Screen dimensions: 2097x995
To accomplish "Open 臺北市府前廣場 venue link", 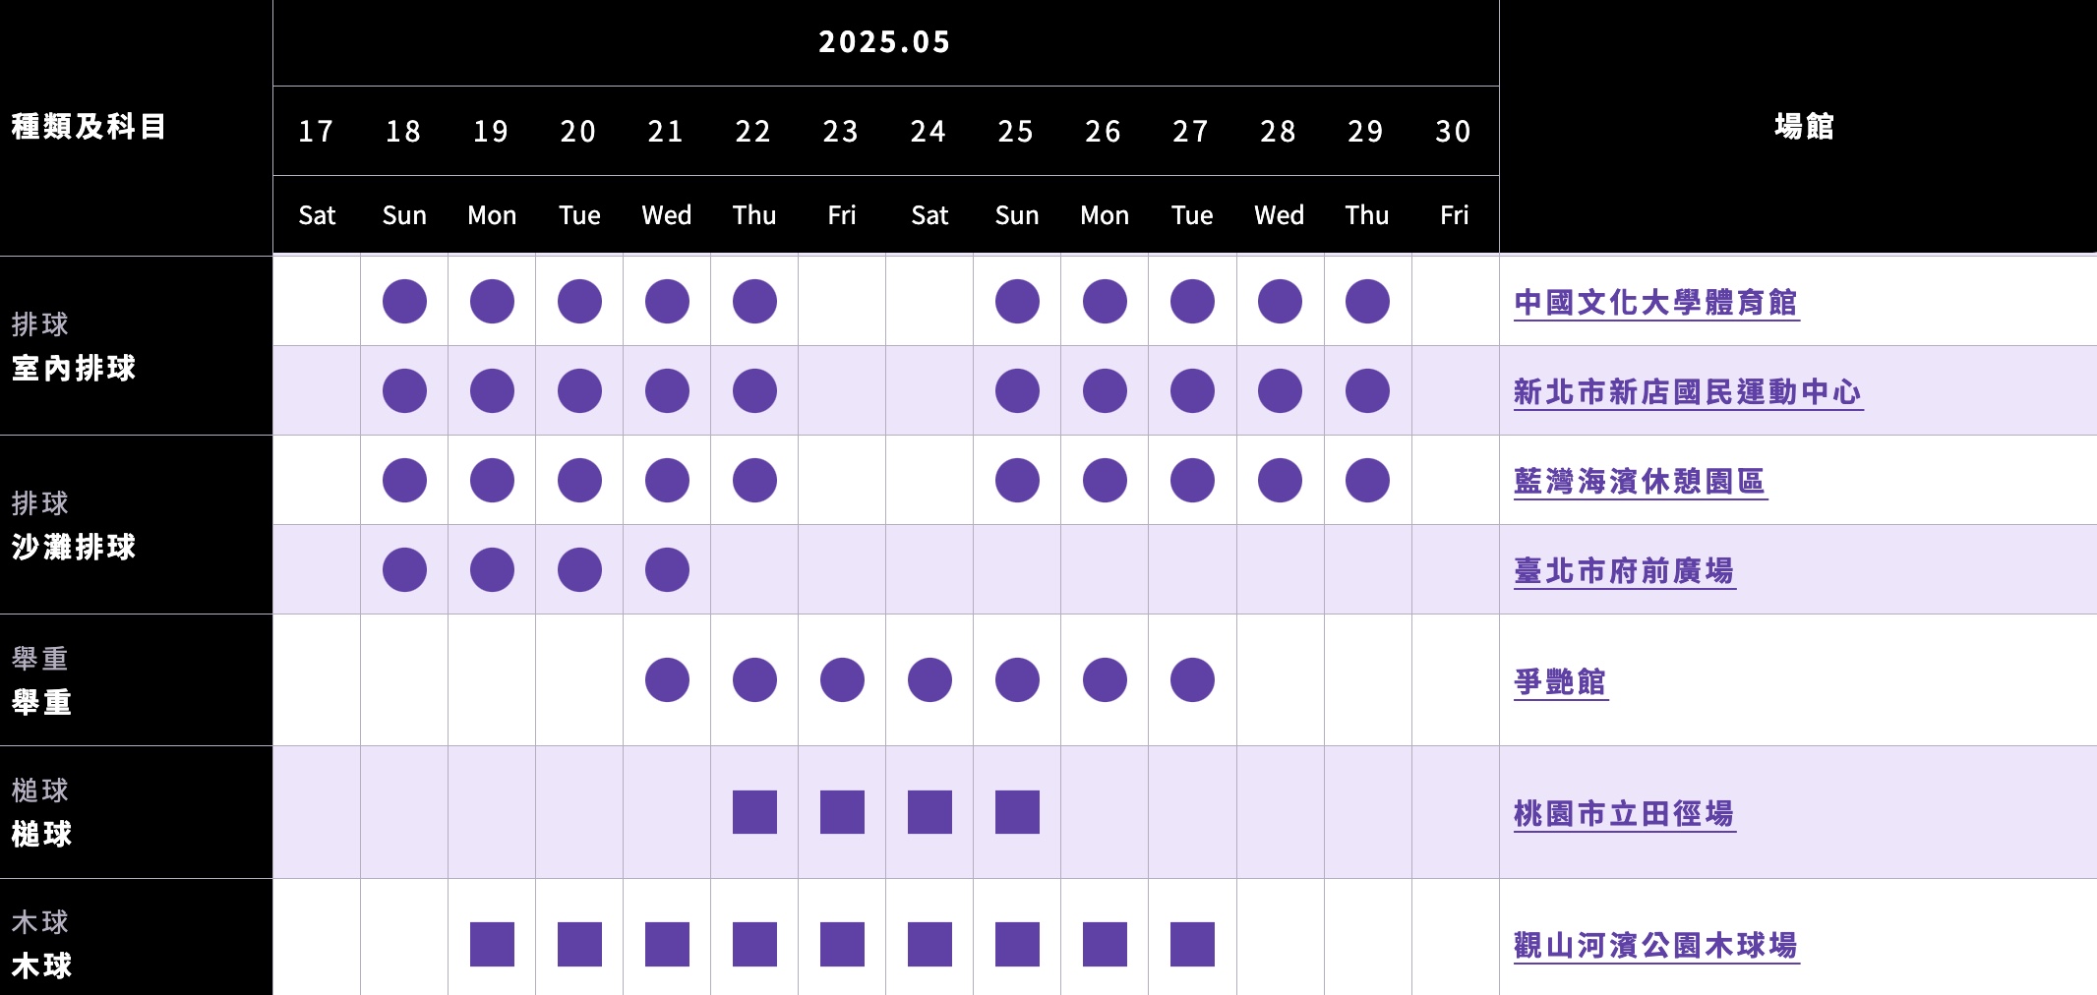I will [1625, 570].
